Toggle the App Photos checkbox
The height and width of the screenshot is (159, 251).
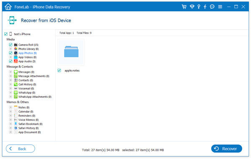pos(10,53)
